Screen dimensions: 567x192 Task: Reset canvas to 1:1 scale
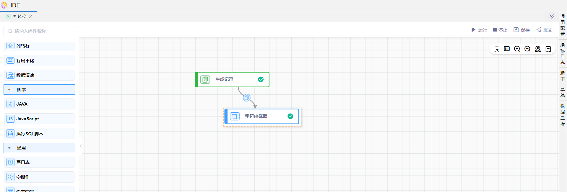(x=507, y=49)
